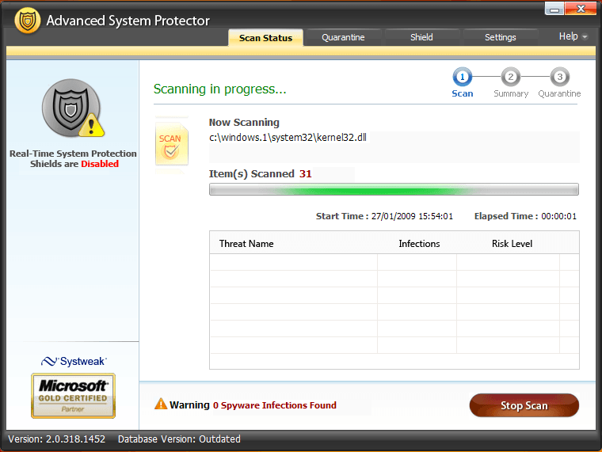Open the Shield tab

click(x=421, y=38)
